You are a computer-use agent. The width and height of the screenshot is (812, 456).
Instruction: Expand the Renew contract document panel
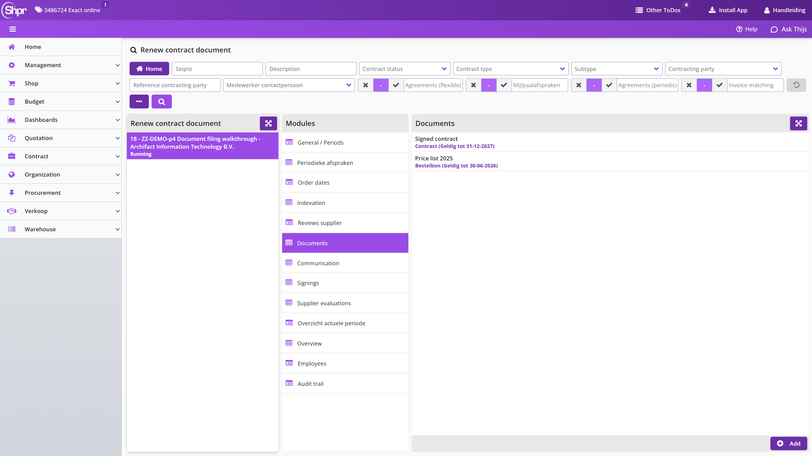click(x=268, y=123)
